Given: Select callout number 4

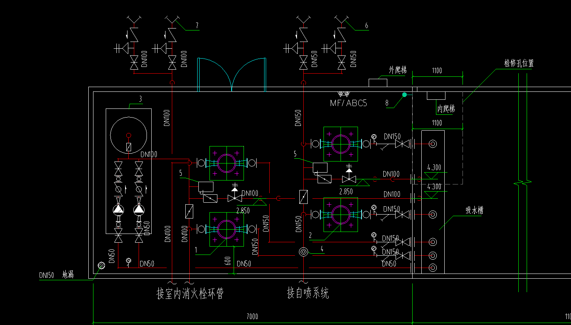Looking at the screenshot, I should tap(322, 249).
